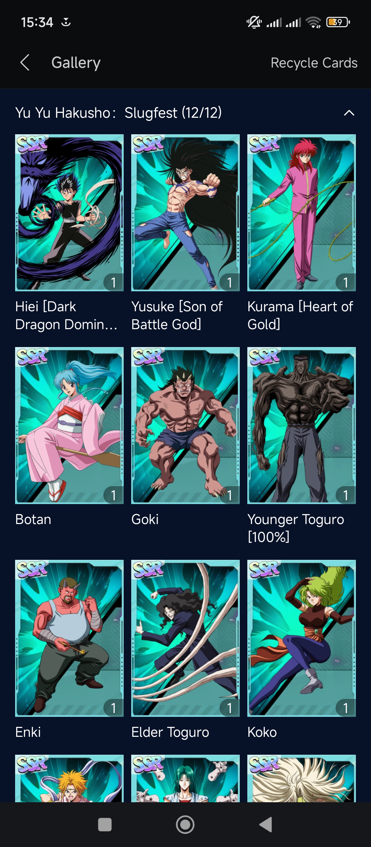371x847 pixels.
Task: Click the count badge on the Koko card
Action: pos(346,708)
